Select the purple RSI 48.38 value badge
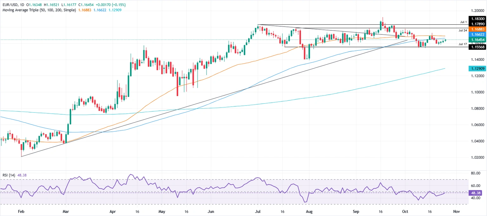Screen dimensions: 487x216 click(476, 193)
